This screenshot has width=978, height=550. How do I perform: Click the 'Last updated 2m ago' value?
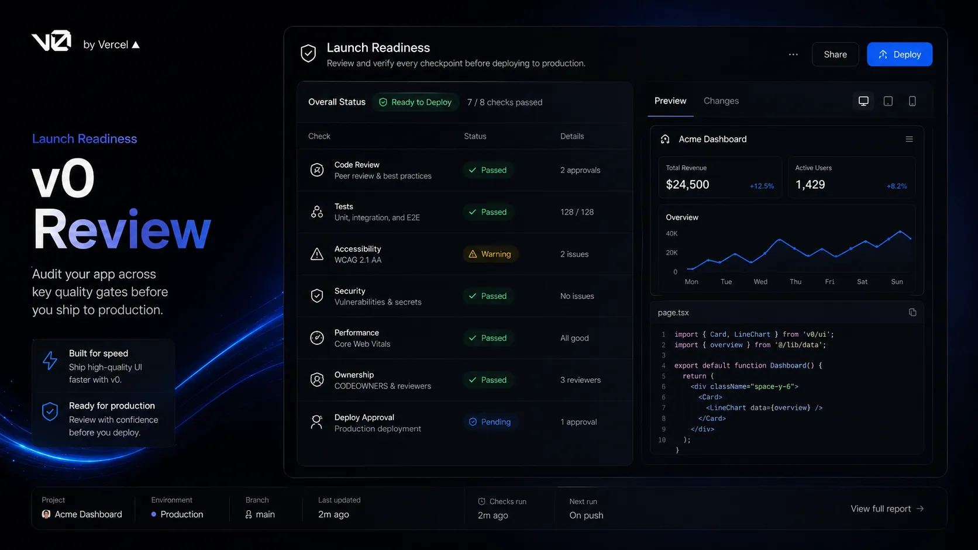[x=333, y=514]
